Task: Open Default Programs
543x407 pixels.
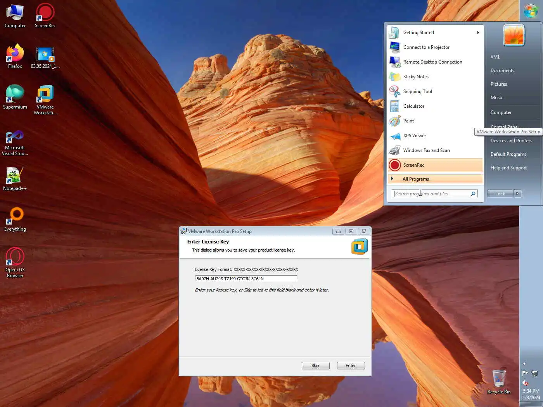Action: pos(508,154)
